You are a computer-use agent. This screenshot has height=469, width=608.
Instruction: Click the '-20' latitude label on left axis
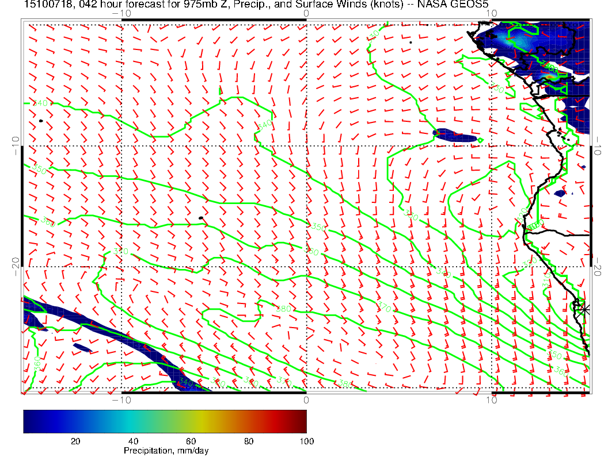(16, 266)
